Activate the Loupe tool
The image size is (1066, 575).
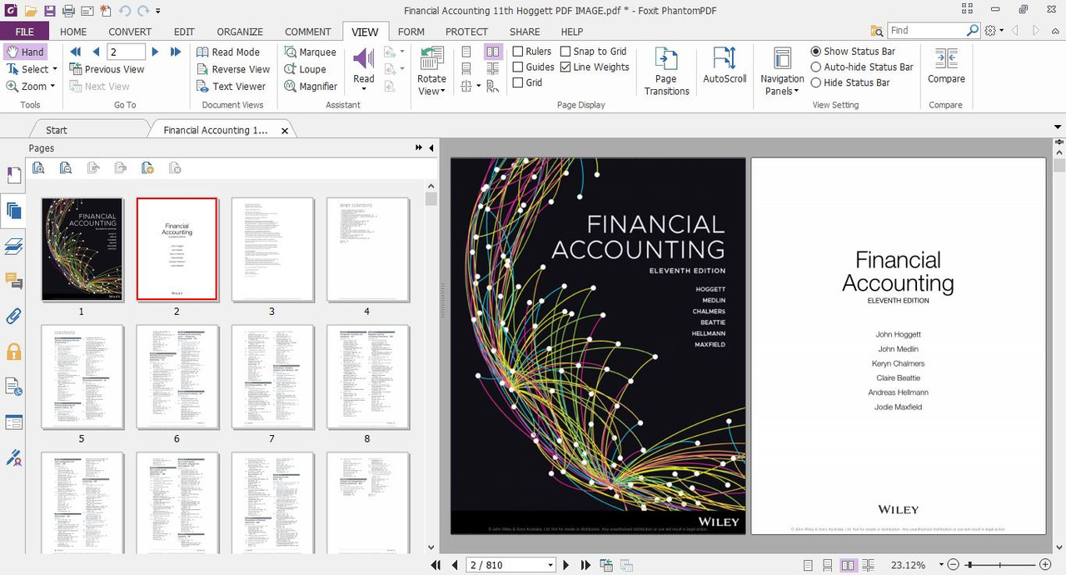(x=305, y=69)
